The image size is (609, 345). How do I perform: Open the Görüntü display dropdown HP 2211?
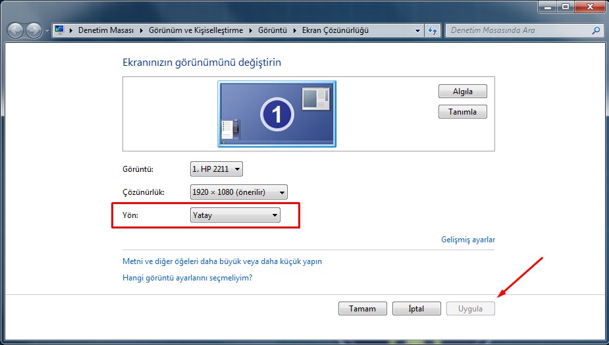(x=216, y=169)
